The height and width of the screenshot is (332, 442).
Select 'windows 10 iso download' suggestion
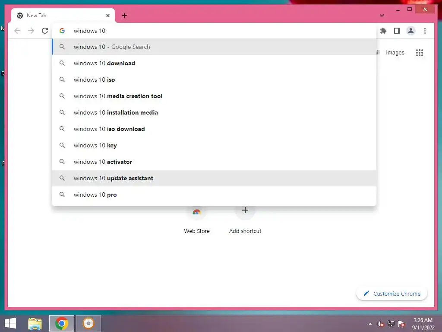coord(214,129)
